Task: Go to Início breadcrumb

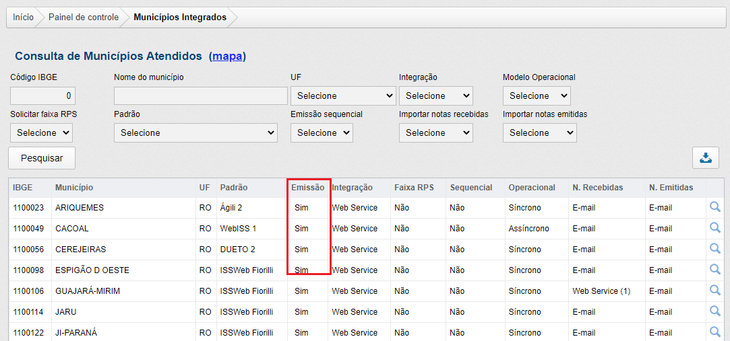Action: tap(23, 17)
